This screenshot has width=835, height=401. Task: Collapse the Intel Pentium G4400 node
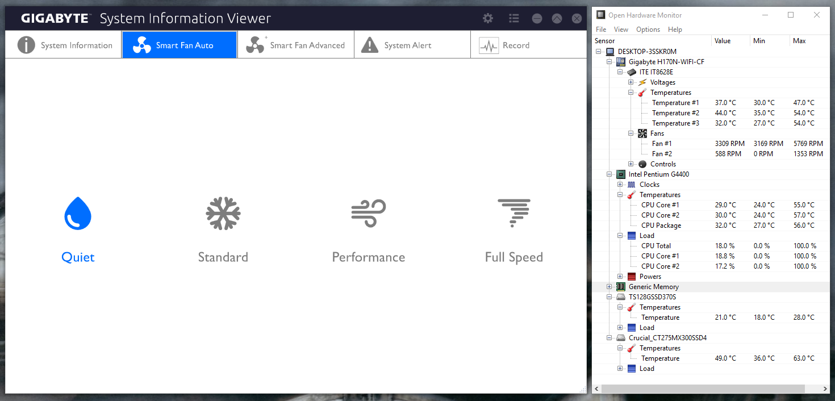click(x=609, y=174)
